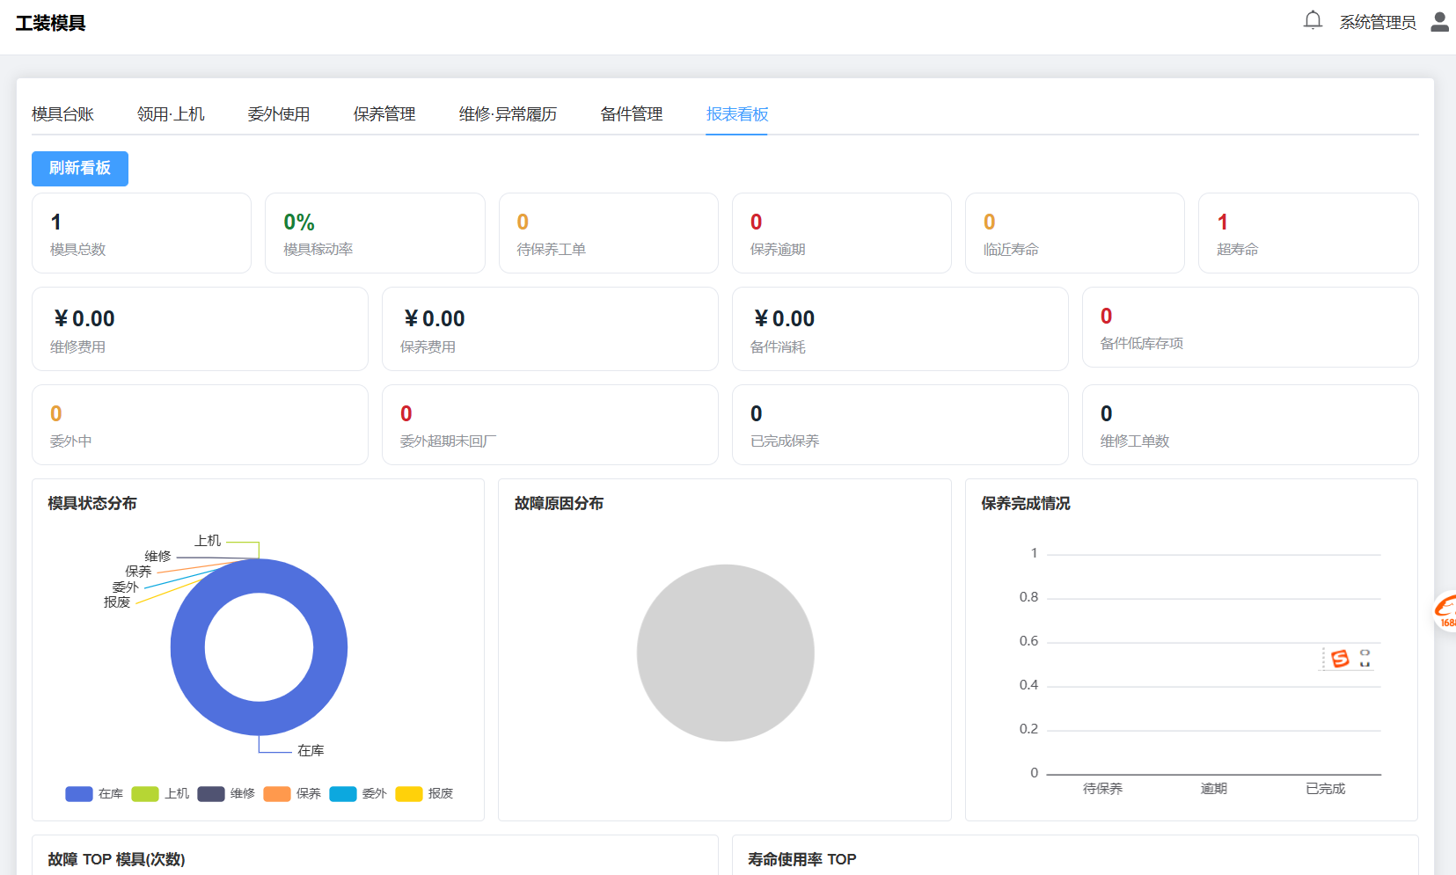
Task: Select the 报表看板 tab
Action: coord(737,114)
